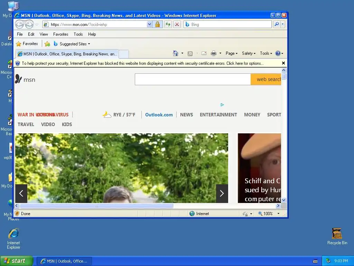Click the blue Help question mark icon
The image size is (354, 266).
click(278, 53)
